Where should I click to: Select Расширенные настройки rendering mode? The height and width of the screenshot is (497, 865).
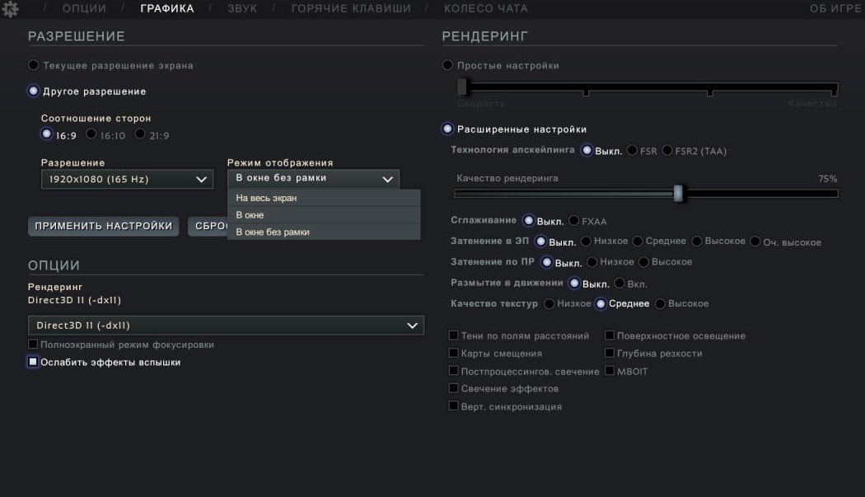pos(447,129)
